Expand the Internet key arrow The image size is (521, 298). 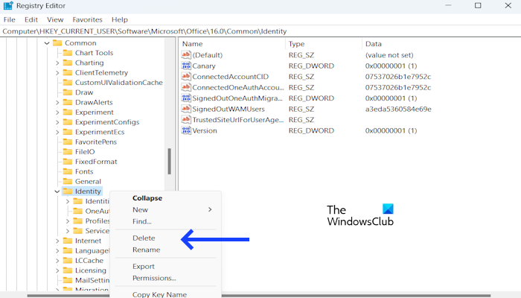57,241
